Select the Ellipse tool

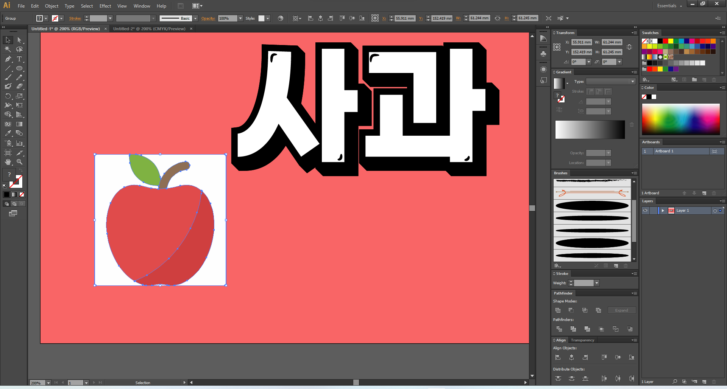click(x=19, y=68)
